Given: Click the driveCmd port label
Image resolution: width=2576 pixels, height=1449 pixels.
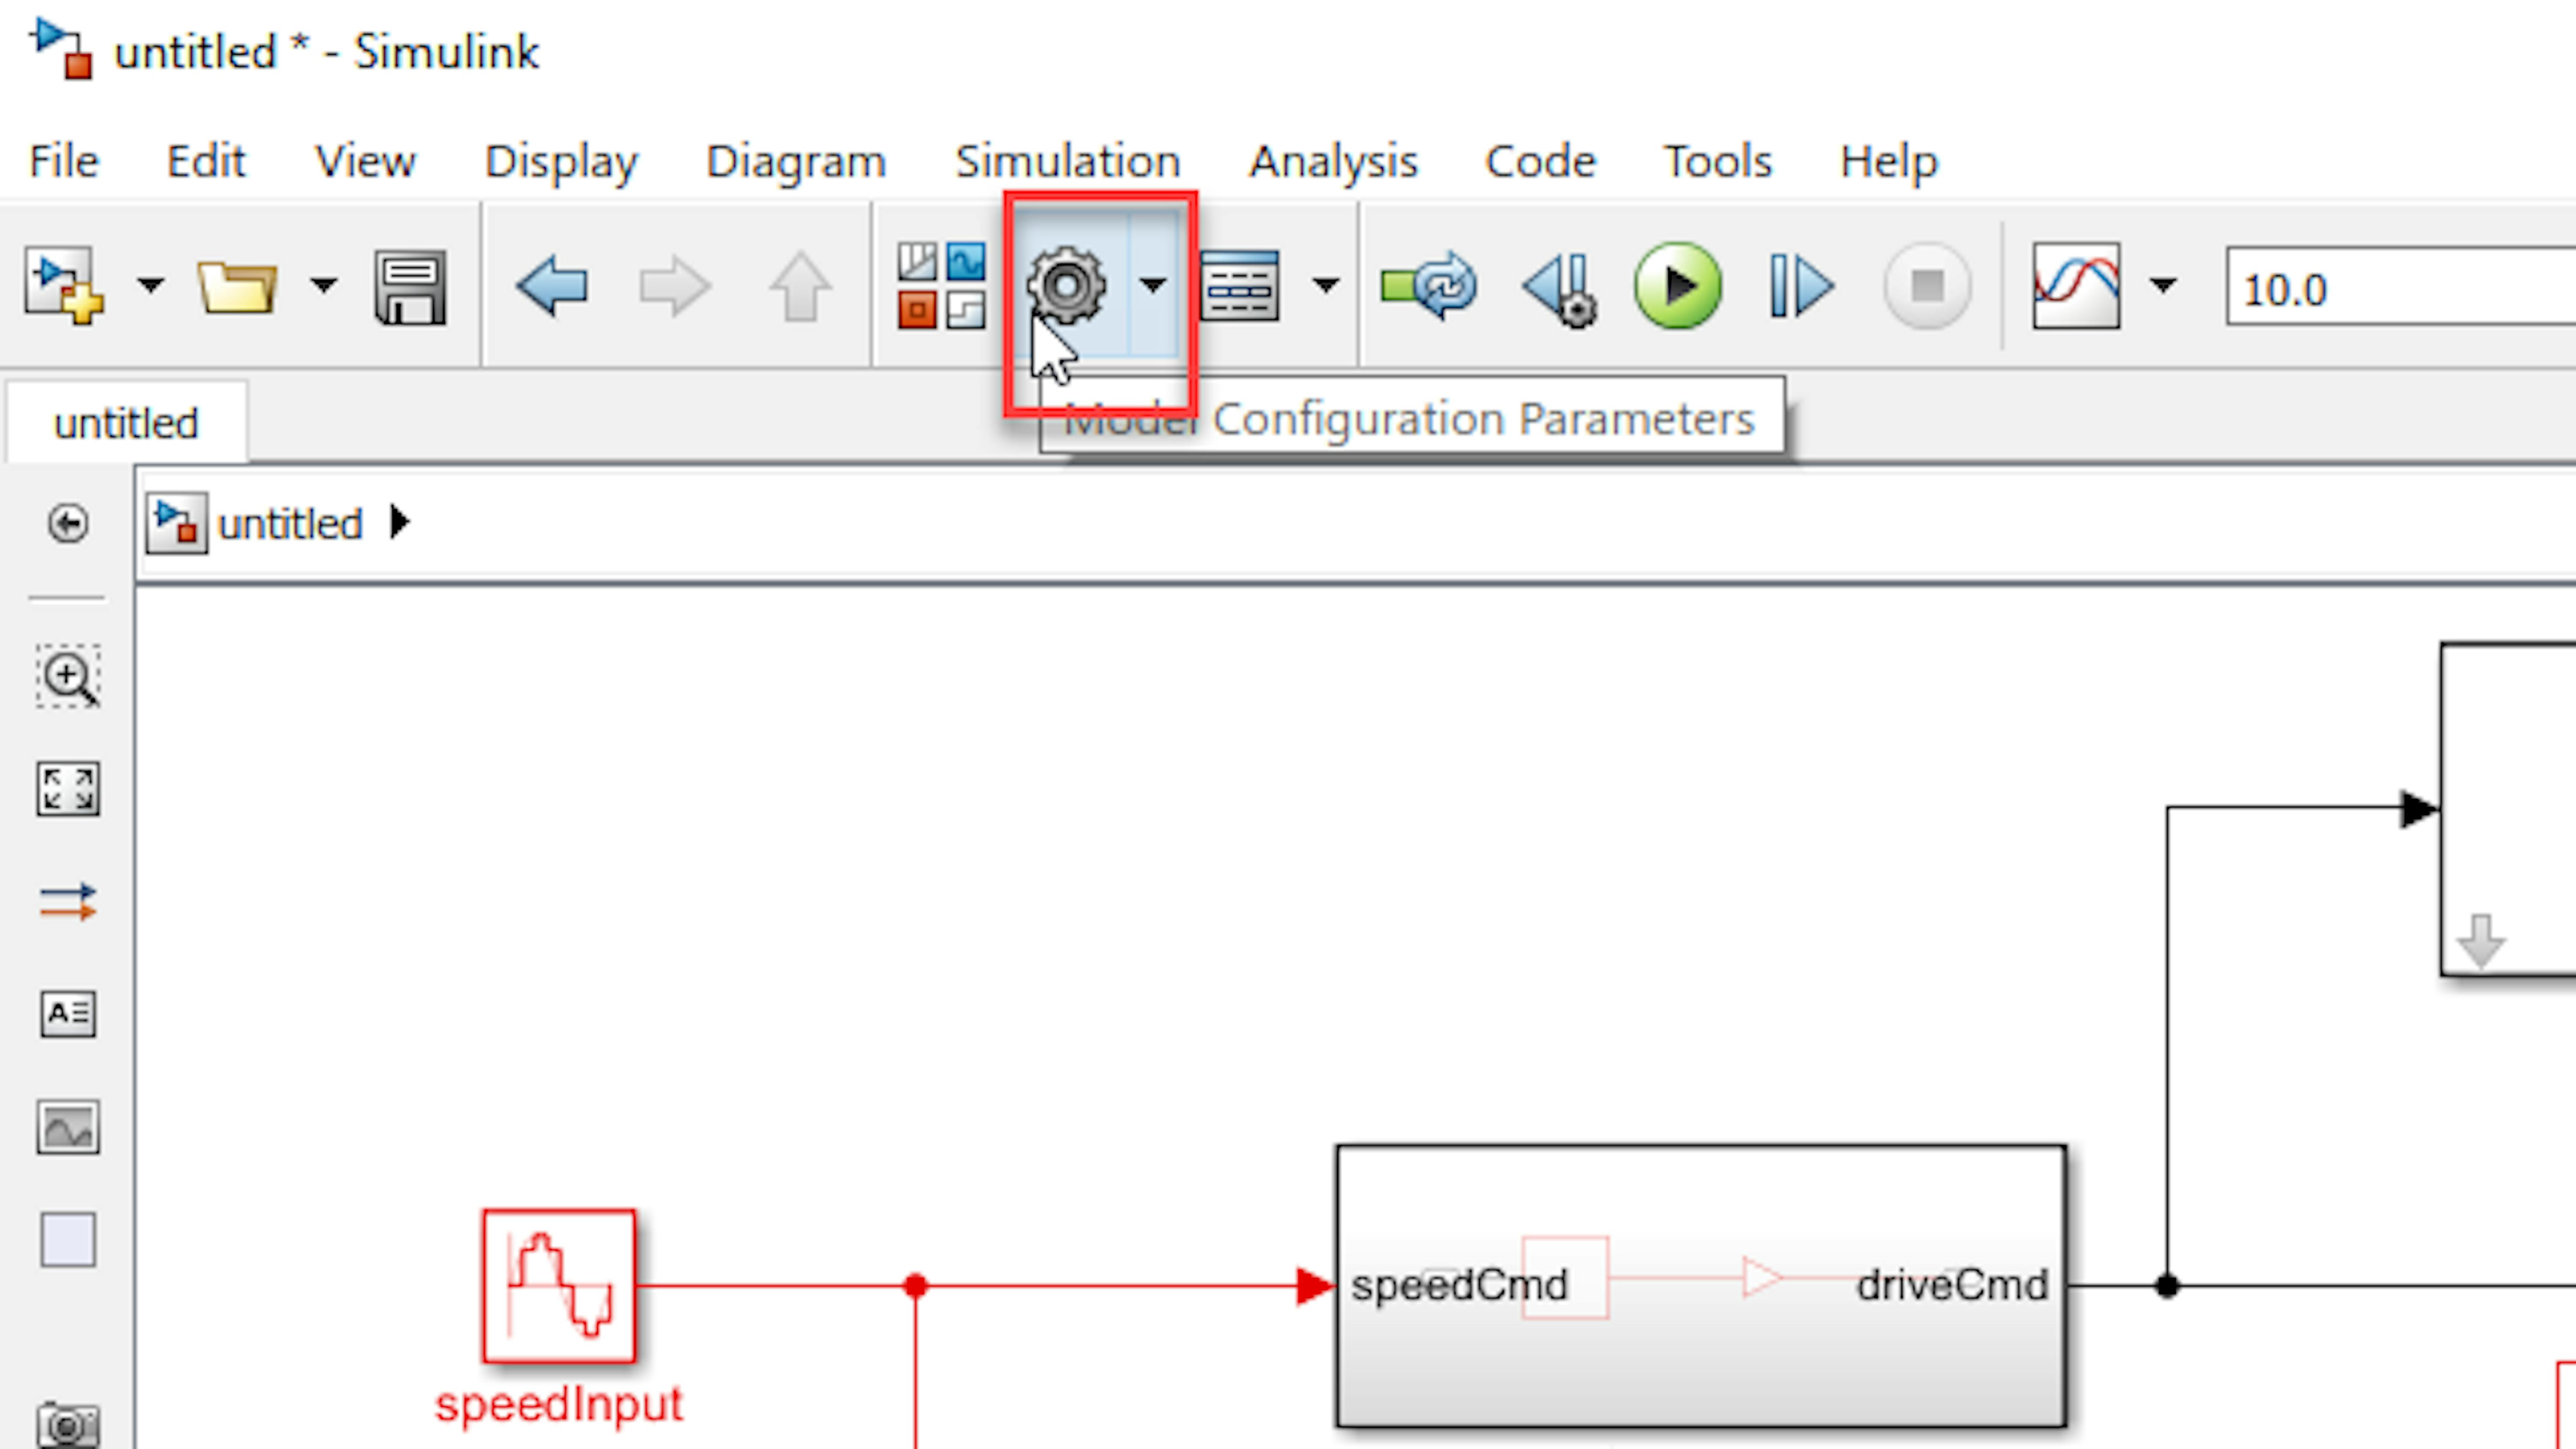Looking at the screenshot, I should 1952,1285.
